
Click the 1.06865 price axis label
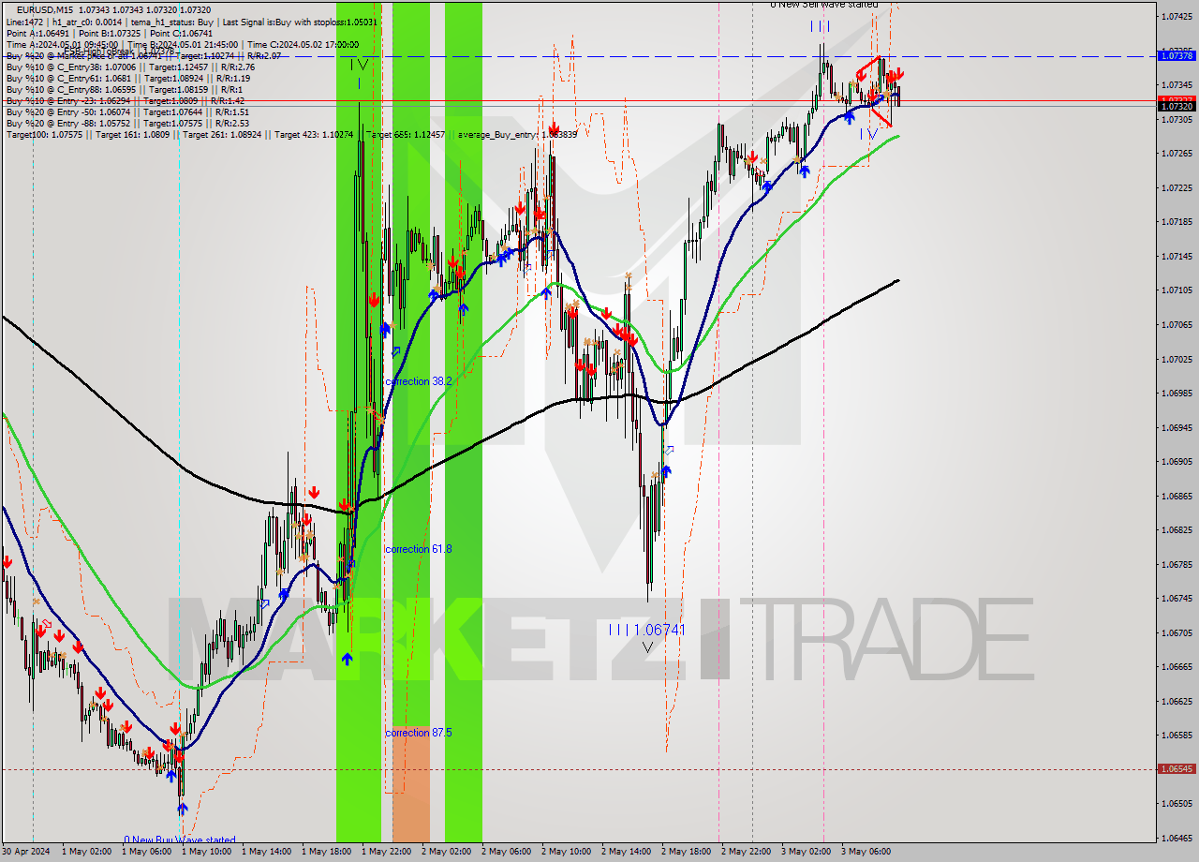(1177, 496)
